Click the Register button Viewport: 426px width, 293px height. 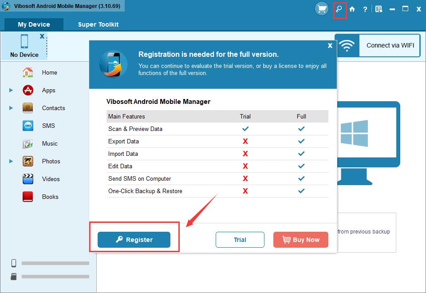(x=134, y=240)
